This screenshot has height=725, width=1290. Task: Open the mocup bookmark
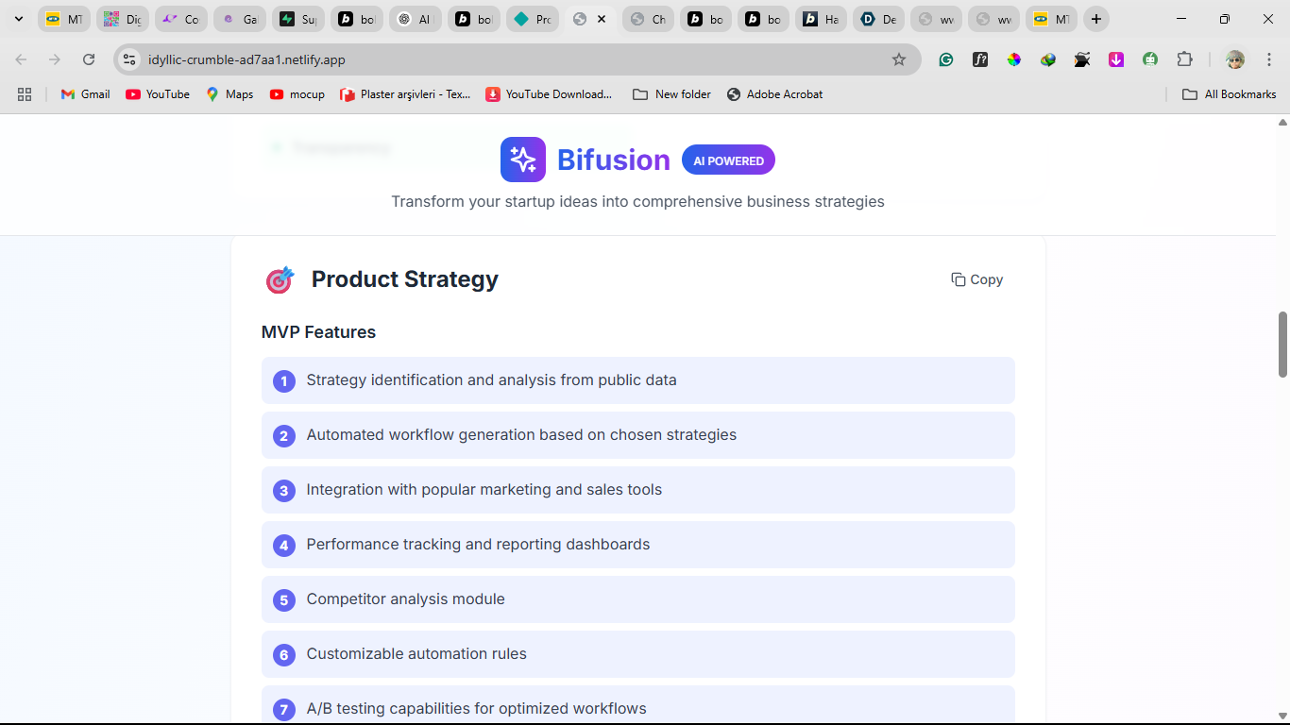pos(297,94)
